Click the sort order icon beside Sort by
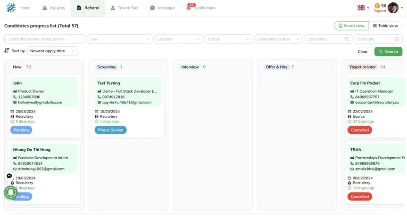The height and width of the screenshot is (219, 407). [x=7, y=50]
